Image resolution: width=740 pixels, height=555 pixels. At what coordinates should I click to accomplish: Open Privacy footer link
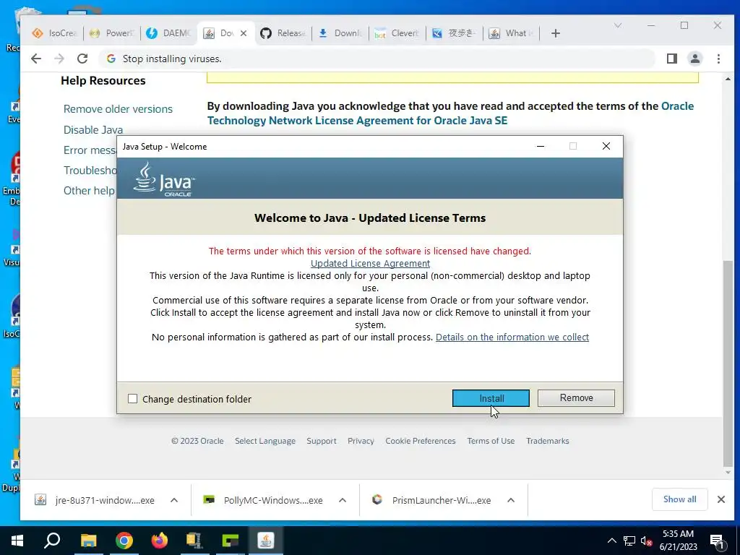[x=361, y=441]
